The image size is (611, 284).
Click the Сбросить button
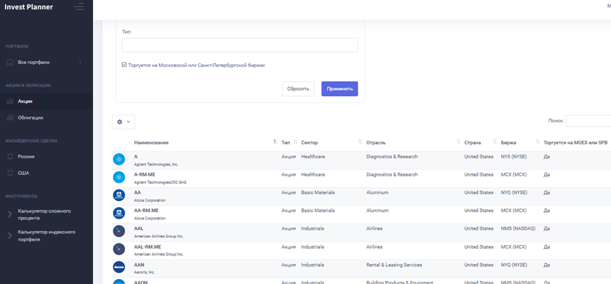tap(298, 89)
